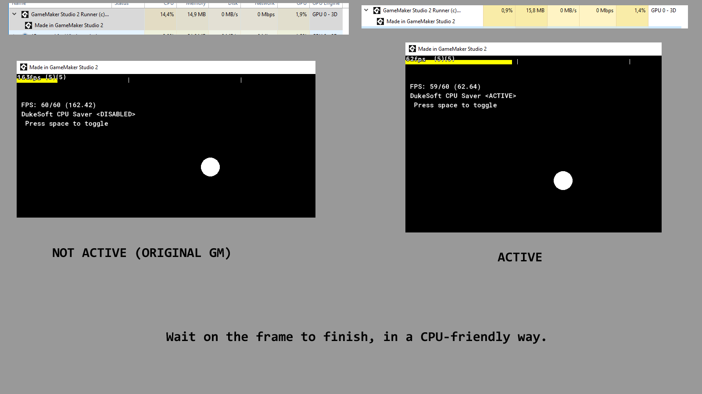Click the '62fps' debug overlay readout
Screen dimensions: 702x394
pos(415,59)
